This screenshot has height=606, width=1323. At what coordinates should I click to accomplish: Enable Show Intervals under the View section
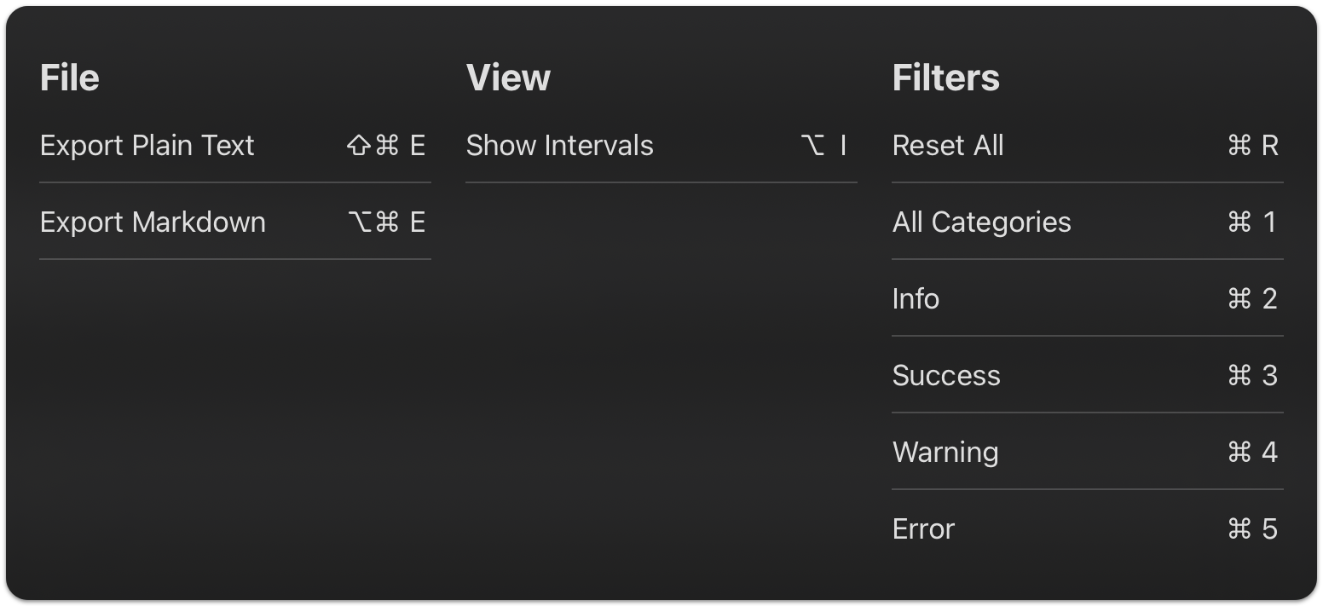[560, 146]
